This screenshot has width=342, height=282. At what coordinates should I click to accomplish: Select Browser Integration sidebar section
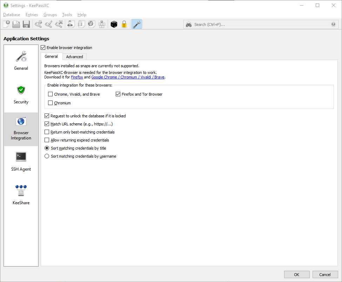pyautogui.click(x=21, y=129)
